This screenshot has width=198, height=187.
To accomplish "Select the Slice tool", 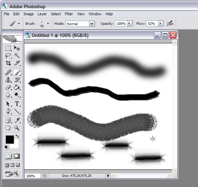I will (x=17, y=63).
